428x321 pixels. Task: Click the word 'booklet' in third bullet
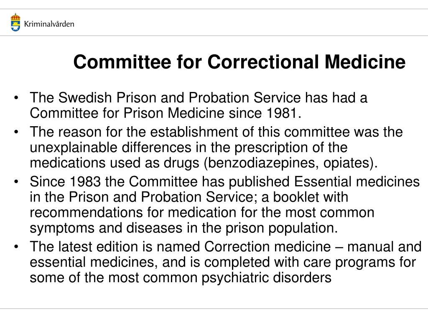(x=296, y=197)
